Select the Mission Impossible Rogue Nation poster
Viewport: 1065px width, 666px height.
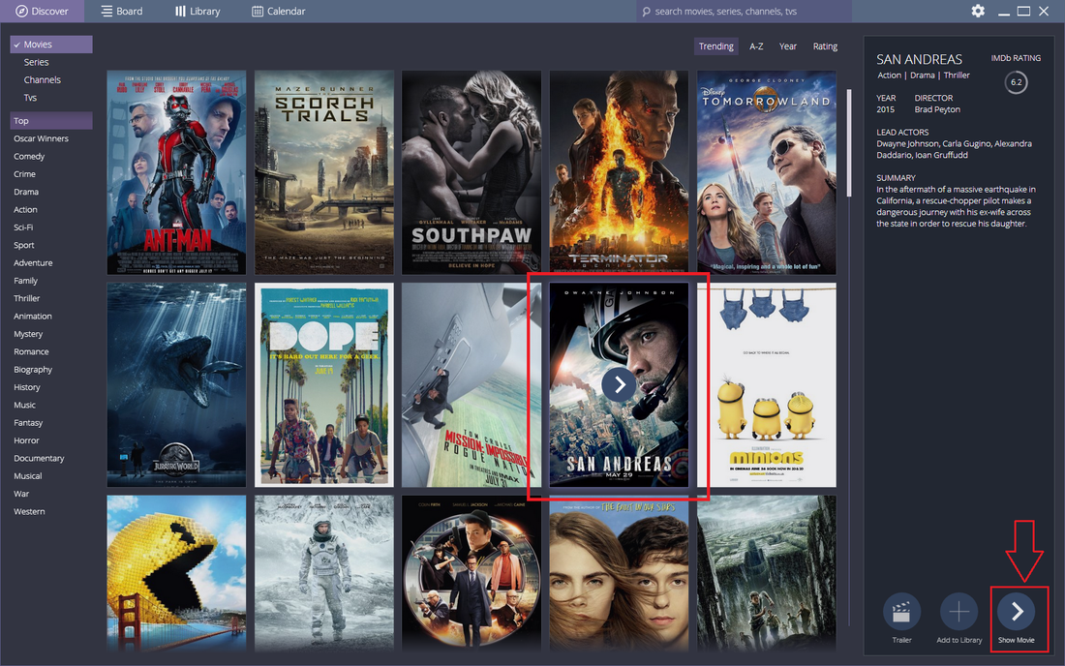pyautogui.click(x=472, y=385)
